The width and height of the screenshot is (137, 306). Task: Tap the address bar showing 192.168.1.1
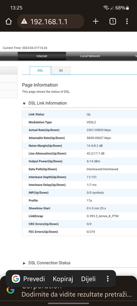coord(51,21)
